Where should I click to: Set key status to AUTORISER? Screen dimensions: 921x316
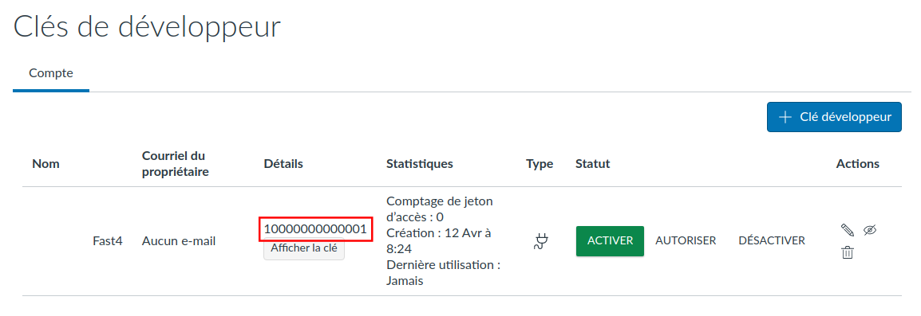(686, 241)
